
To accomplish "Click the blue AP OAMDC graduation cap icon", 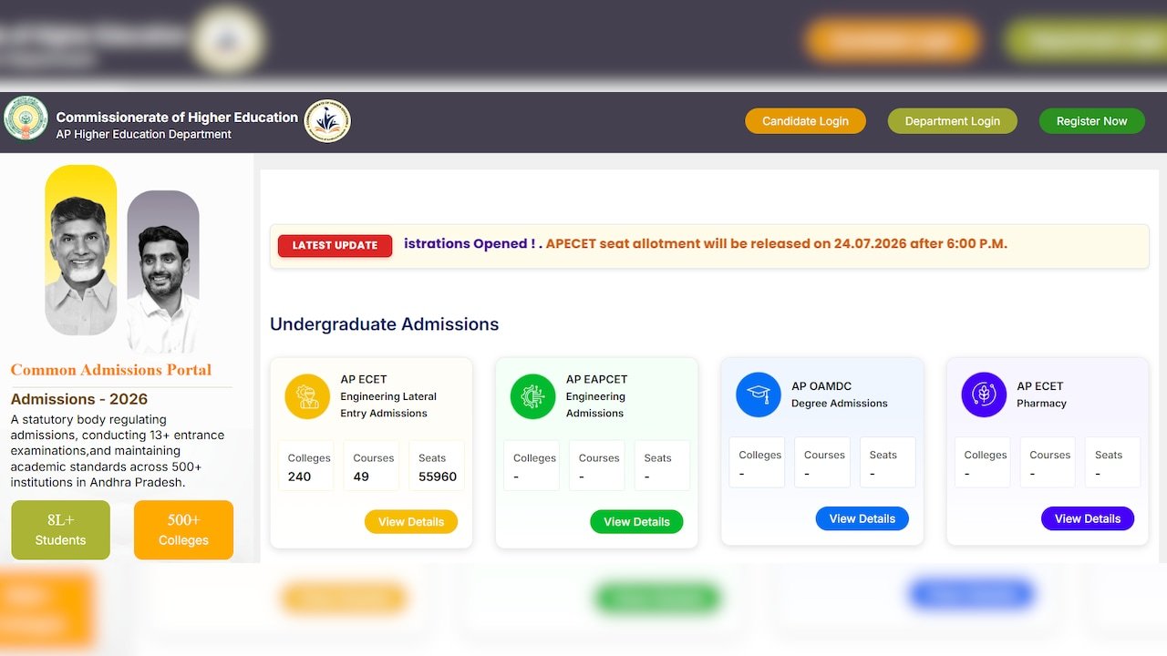I will (x=759, y=395).
